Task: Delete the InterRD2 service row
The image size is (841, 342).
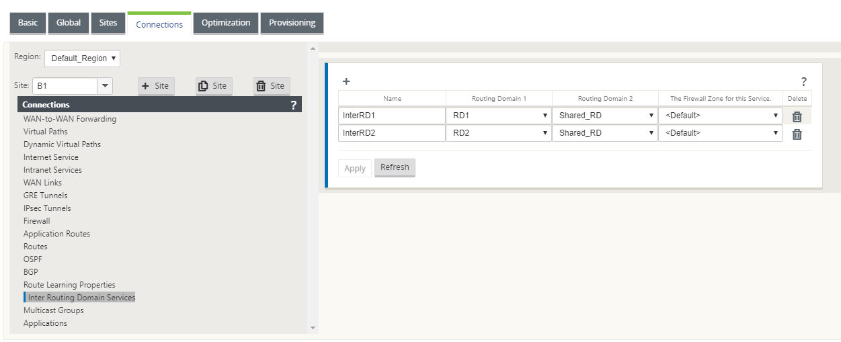Action: [797, 134]
